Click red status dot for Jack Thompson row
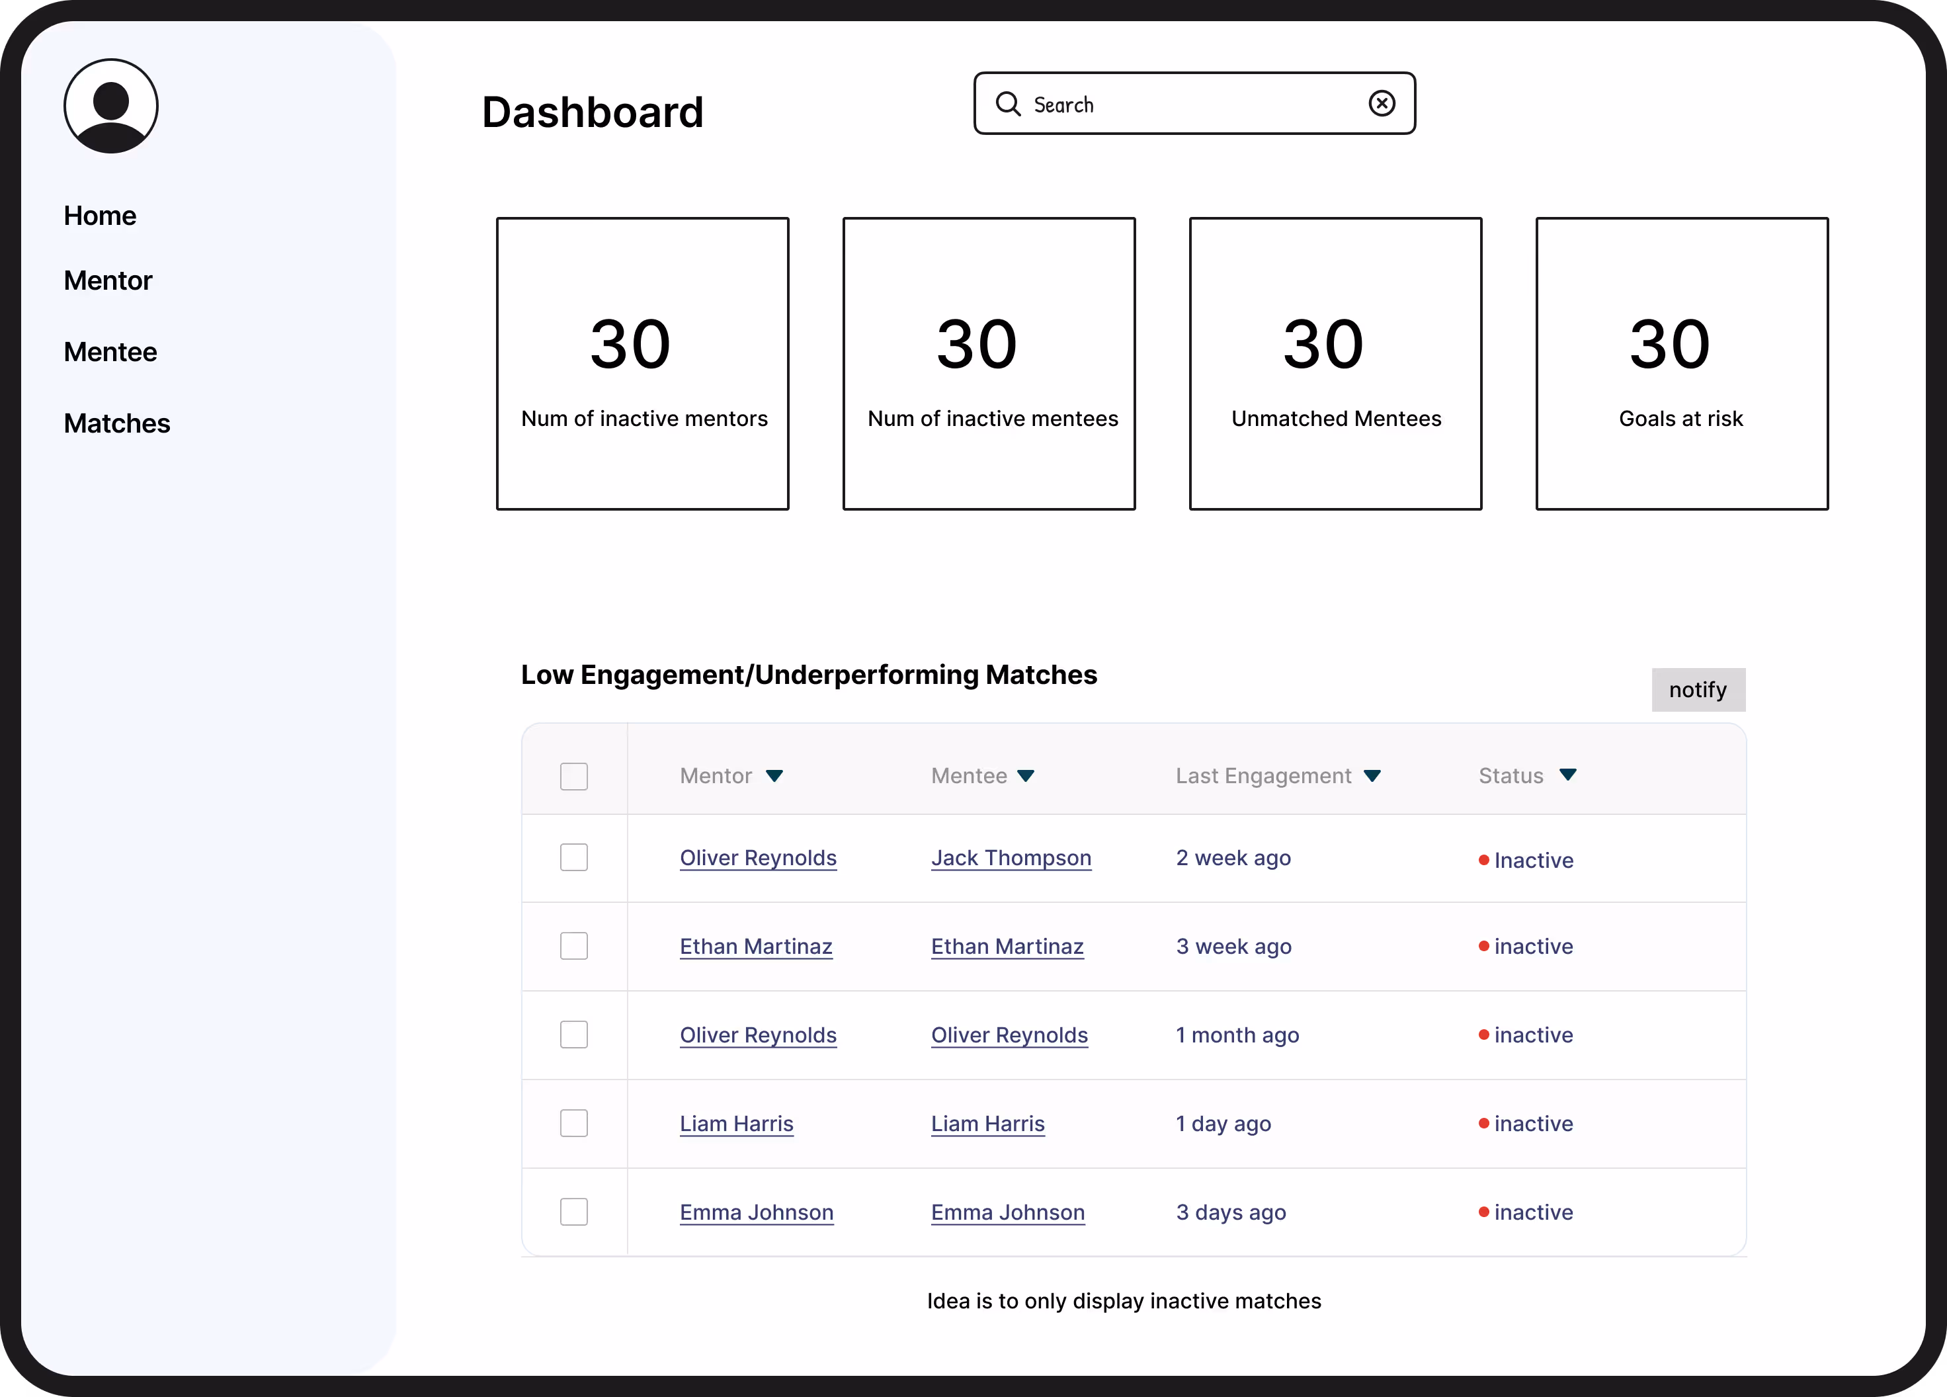The height and width of the screenshot is (1397, 1947). (x=1483, y=859)
